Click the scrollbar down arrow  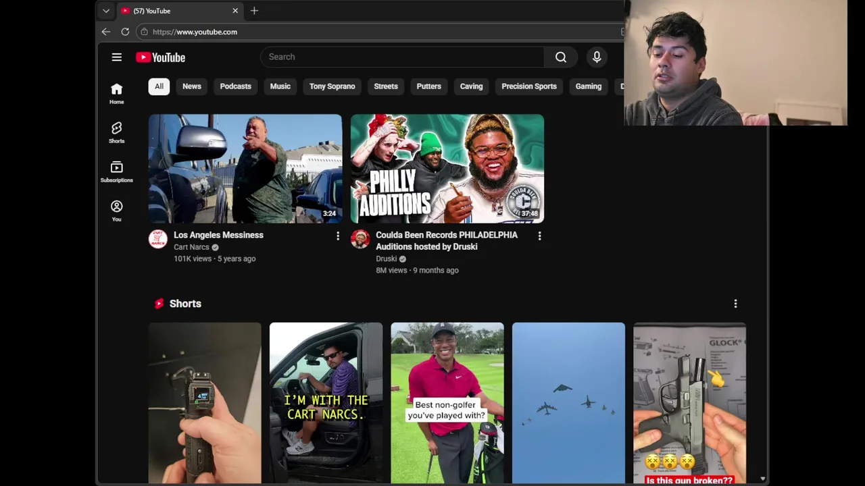762,479
